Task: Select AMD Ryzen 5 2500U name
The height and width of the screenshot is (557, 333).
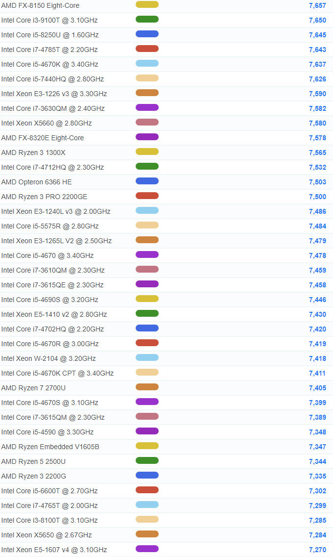Action: tap(33, 461)
